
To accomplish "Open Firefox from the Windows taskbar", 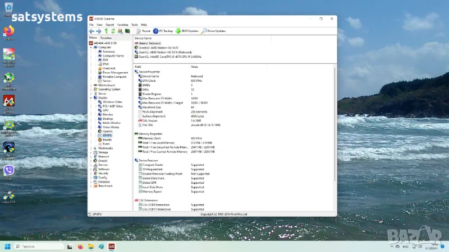I will pyautogui.click(x=80, y=246).
